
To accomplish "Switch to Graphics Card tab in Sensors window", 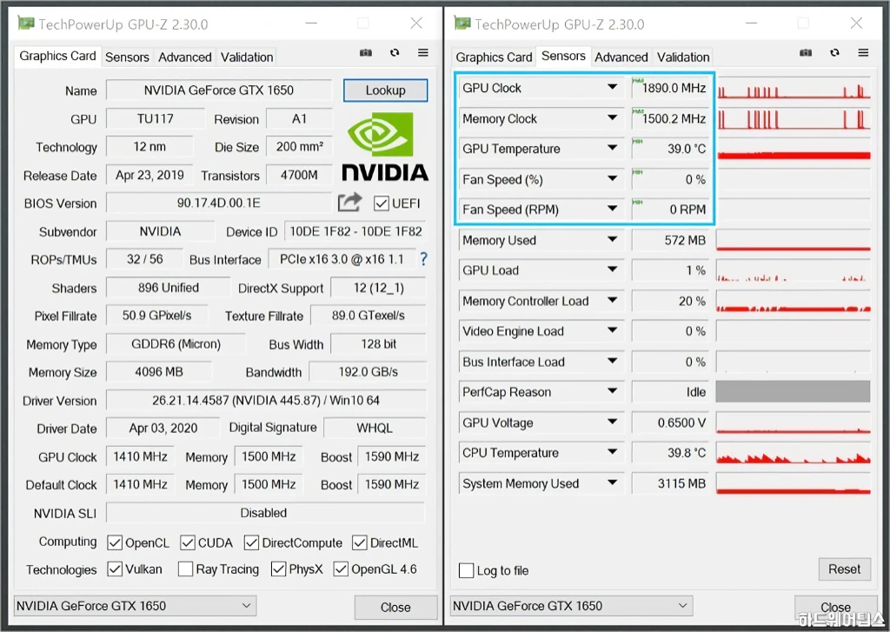I will (x=494, y=57).
